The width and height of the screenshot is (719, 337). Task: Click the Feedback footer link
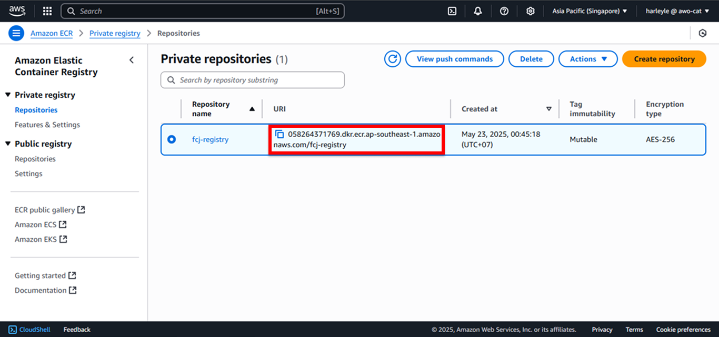[77, 330]
